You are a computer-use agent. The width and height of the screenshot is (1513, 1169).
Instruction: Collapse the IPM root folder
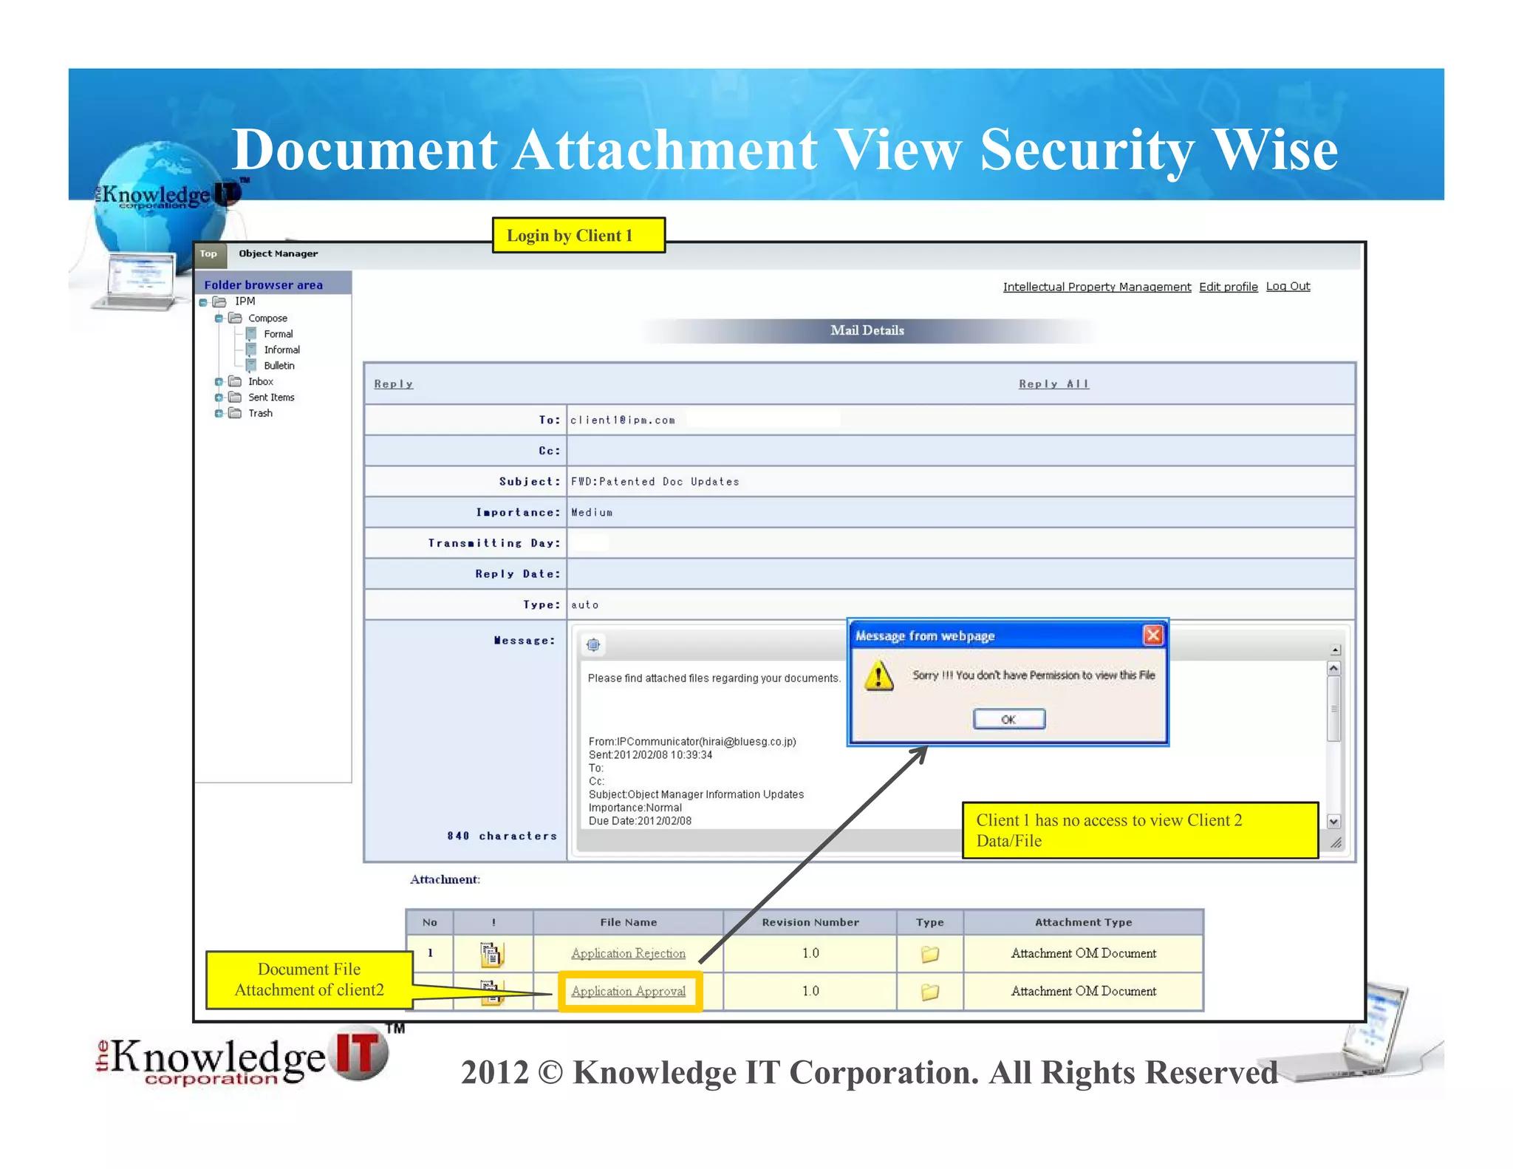click(x=203, y=302)
